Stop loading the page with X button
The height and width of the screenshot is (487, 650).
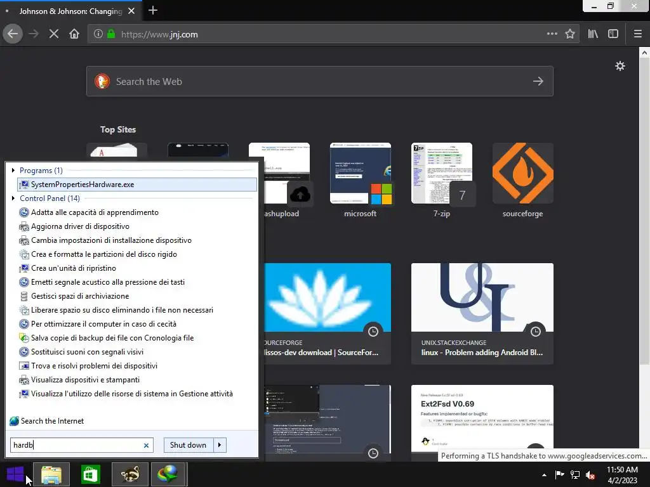(53, 34)
